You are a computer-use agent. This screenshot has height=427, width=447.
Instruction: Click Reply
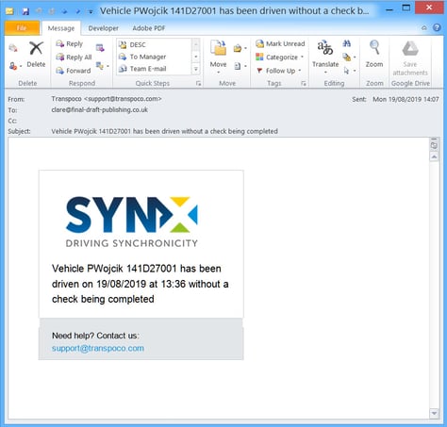tap(69, 43)
